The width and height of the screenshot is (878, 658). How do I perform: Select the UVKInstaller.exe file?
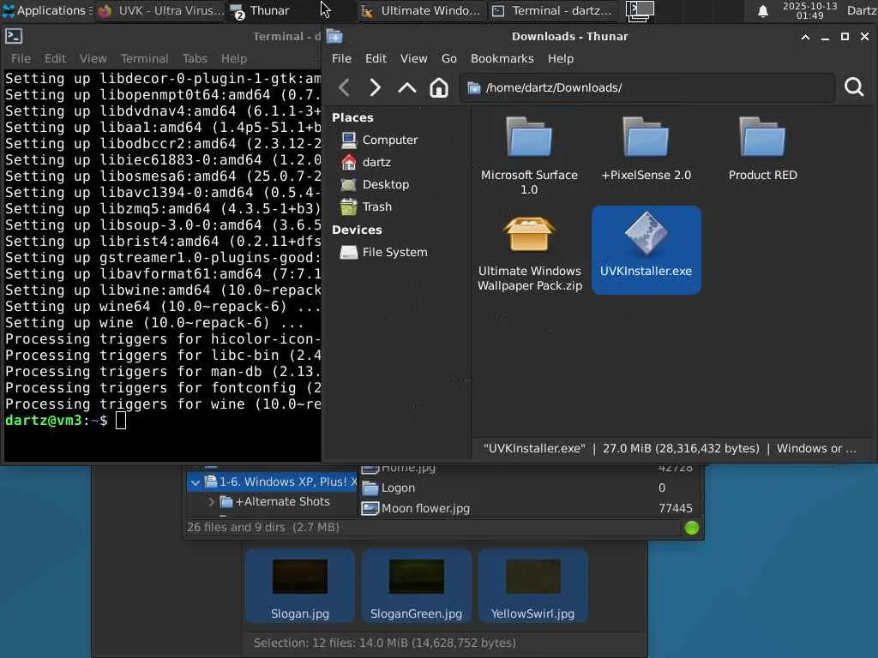646,249
